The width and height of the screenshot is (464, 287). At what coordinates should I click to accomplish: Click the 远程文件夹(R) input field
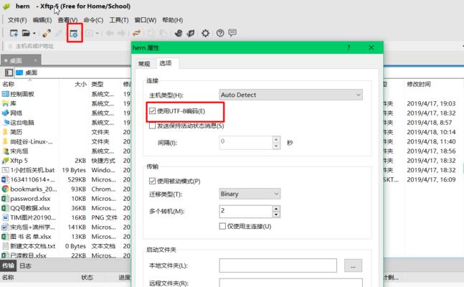291,283
